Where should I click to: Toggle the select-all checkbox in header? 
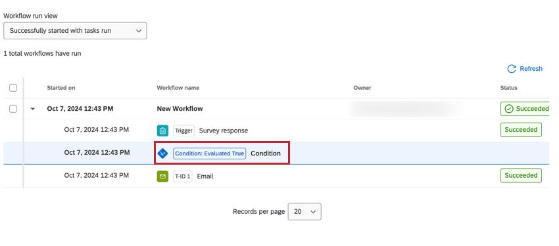[13, 88]
